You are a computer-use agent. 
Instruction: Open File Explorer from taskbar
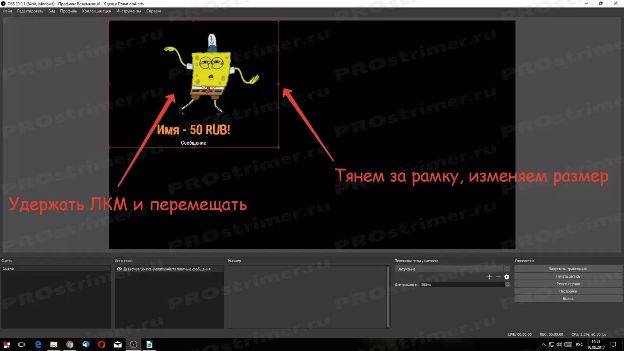[x=54, y=344]
